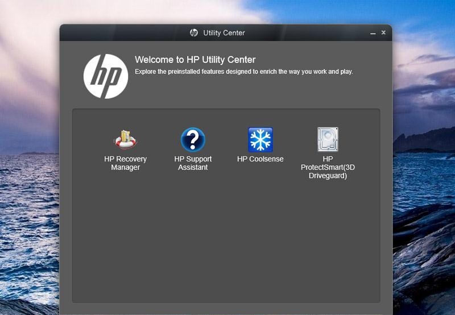
Task: Select the "HP Support Assistant" text label
Action: point(193,163)
